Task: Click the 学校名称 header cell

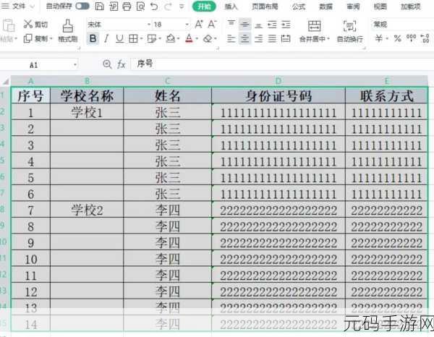Action: (x=87, y=95)
